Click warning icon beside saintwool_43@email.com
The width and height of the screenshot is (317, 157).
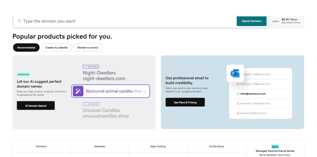pyautogui.click(x=238, y=74)
